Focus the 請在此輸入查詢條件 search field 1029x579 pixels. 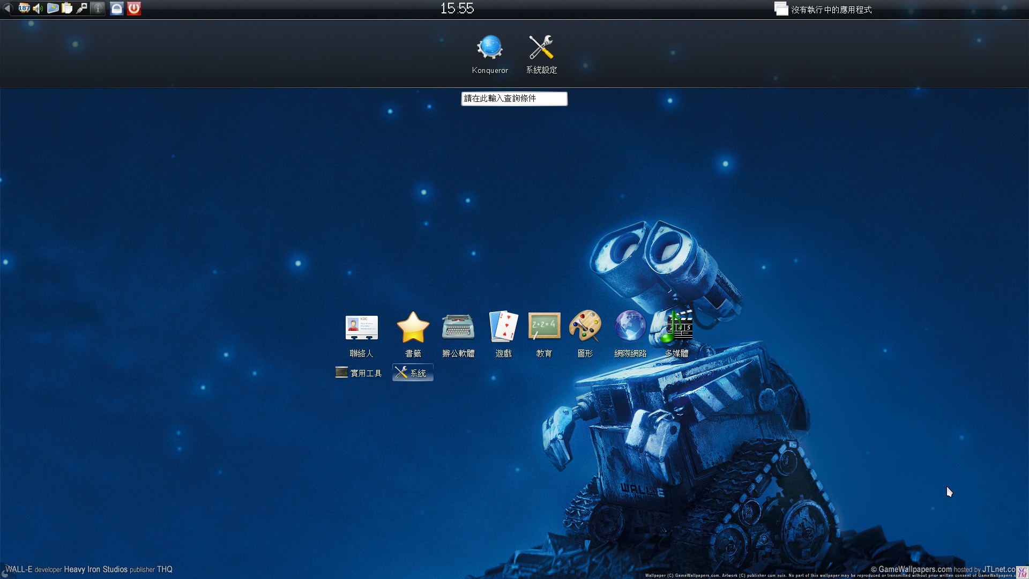(x=514, y=99)
